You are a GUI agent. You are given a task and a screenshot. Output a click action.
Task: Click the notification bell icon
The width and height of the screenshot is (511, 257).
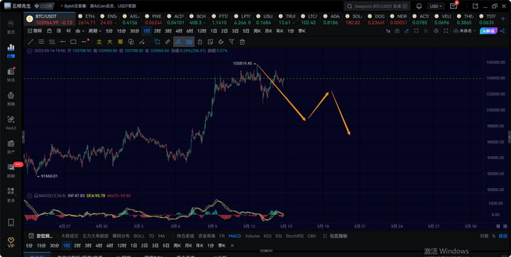tap(419, 6)
